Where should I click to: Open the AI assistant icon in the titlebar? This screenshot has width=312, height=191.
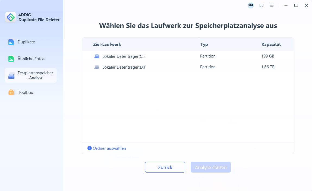(x=250, y=5)
